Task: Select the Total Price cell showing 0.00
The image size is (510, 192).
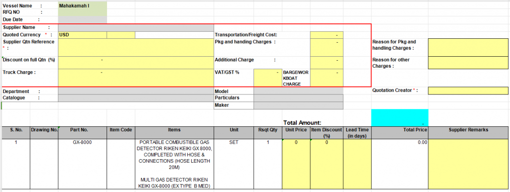Action: [x=400, y=164]
